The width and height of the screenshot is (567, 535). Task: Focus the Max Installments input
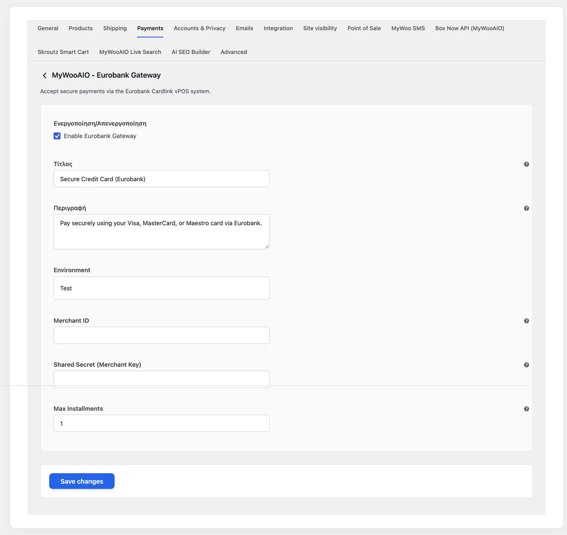tap(161, 423)
